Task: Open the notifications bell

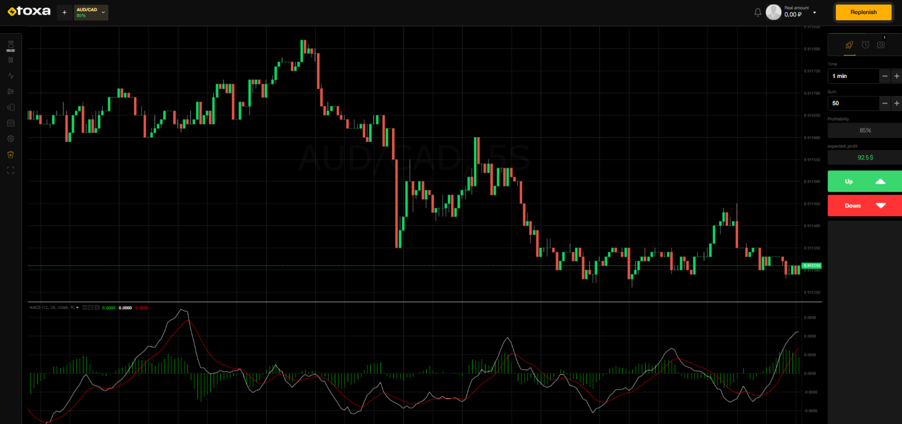Action: tap(758, 12)
